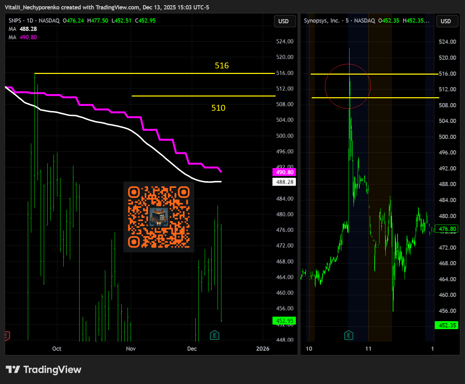This screenshot has height=384, width=465.
Task: Click the Nov label on the time axis
Action: 131,349
